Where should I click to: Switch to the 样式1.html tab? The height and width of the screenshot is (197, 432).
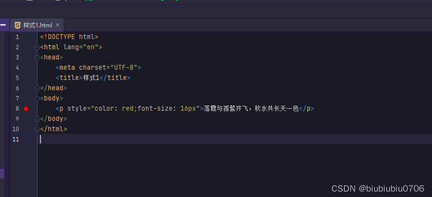pyautogui.click(x=38, y=25)
